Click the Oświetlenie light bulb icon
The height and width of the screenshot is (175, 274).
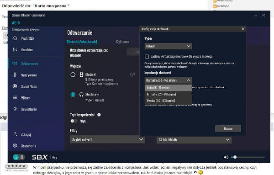coord(15,109)
